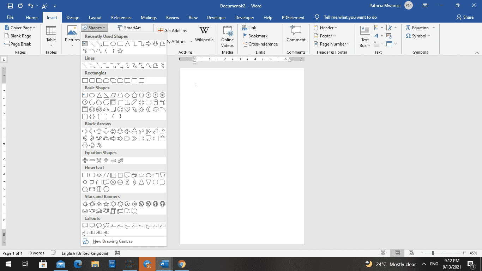Insert a Right Arrow block arrow
Viewport: 482px width, 271px height.
[85, 131]
